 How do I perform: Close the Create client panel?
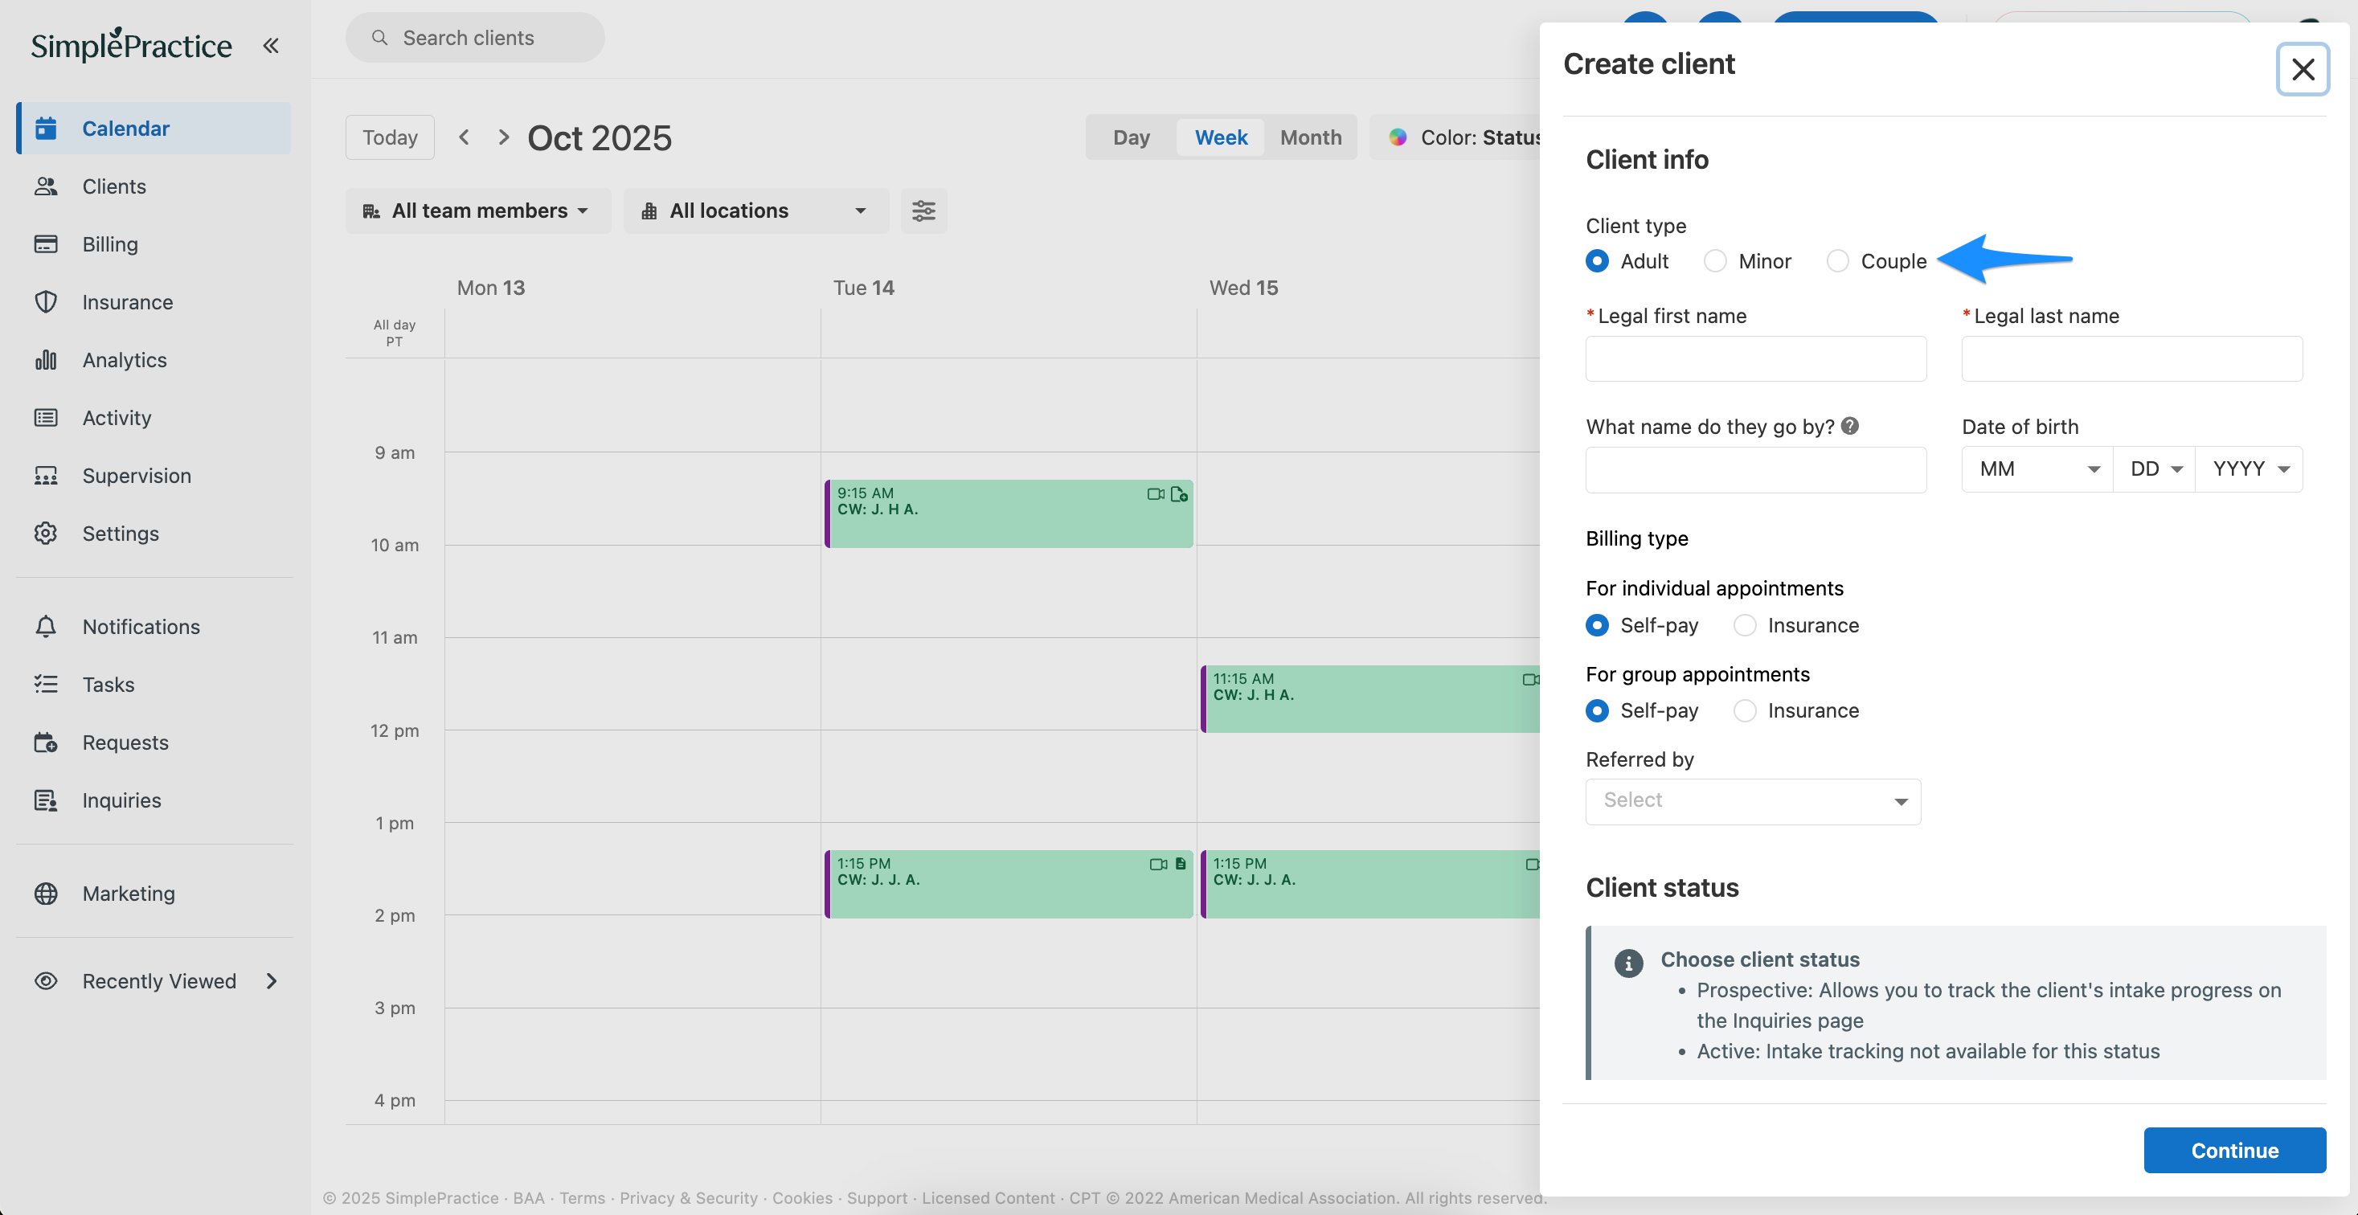2303,68
